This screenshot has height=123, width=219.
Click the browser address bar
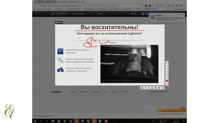95,6
